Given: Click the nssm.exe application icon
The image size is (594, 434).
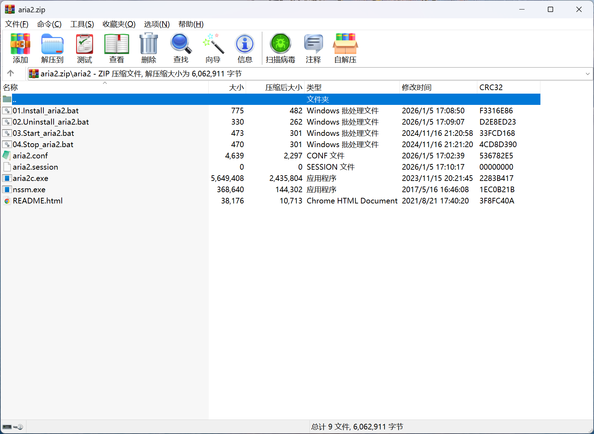Looking at the screenshot, I should coord(7,189).
